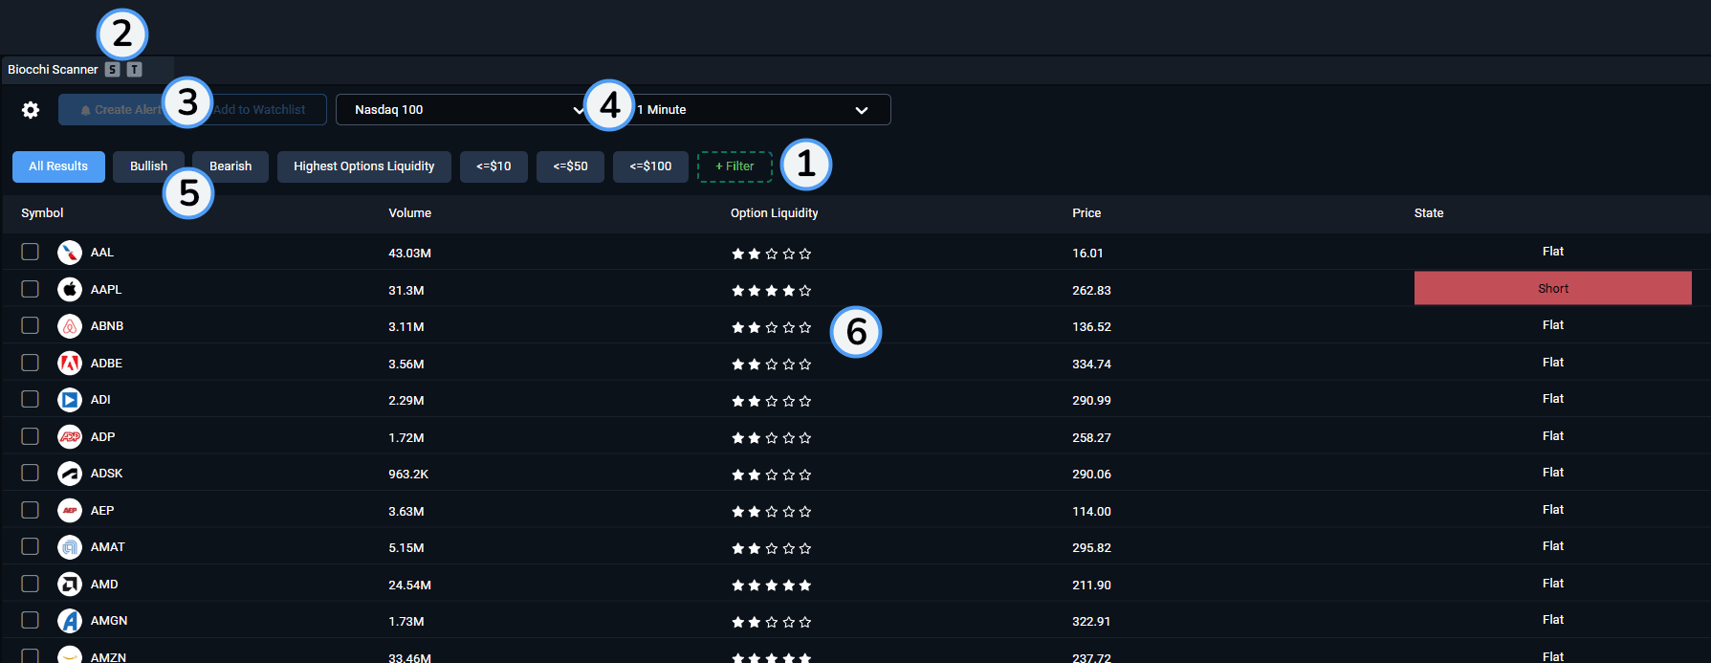The image size is (1711, 663).
Task: Click the ADSK Autodesk logo
Action: click(x=70, y=474)
